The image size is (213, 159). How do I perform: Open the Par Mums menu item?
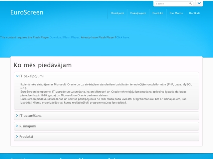pyautogui.click(x=176, y=13)
